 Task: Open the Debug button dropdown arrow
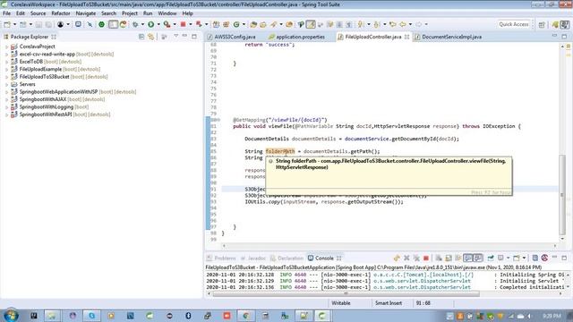[x=142, y=24]
